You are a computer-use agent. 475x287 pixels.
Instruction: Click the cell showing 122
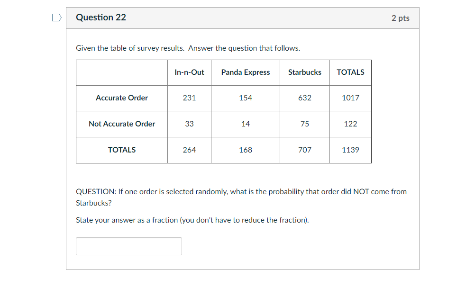pyautogui.click(x=350, y=124)
